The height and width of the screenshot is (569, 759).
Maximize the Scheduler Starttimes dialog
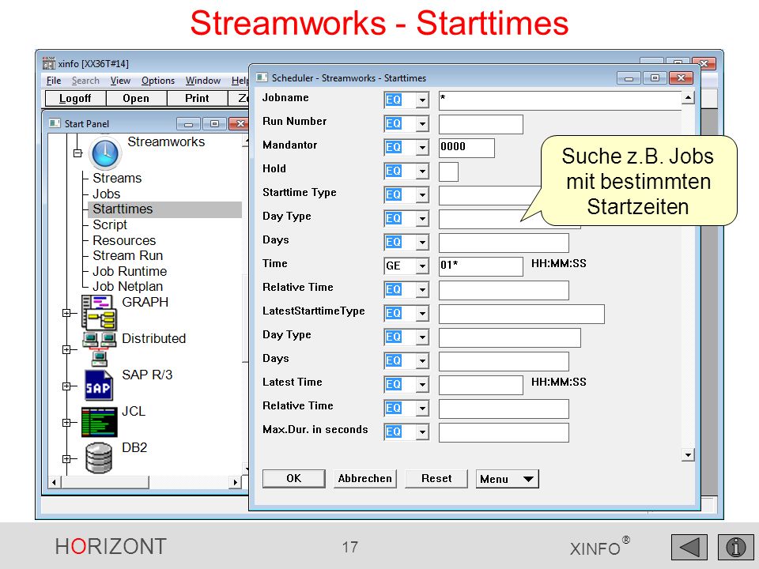655,78
